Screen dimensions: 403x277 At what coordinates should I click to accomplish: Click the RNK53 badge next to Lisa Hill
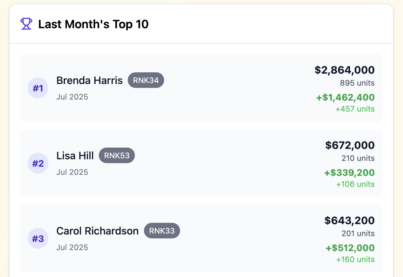click(117, 155)
